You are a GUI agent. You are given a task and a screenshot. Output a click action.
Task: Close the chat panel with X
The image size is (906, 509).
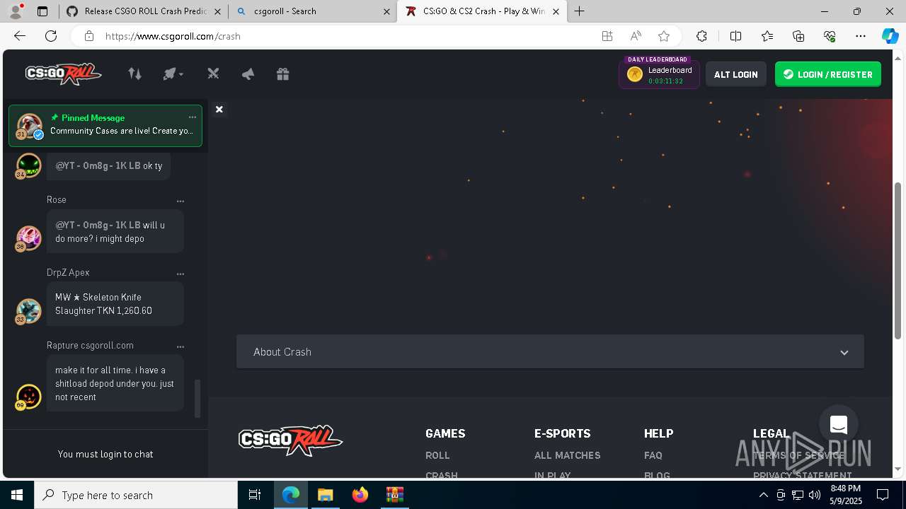click(219, 109)
